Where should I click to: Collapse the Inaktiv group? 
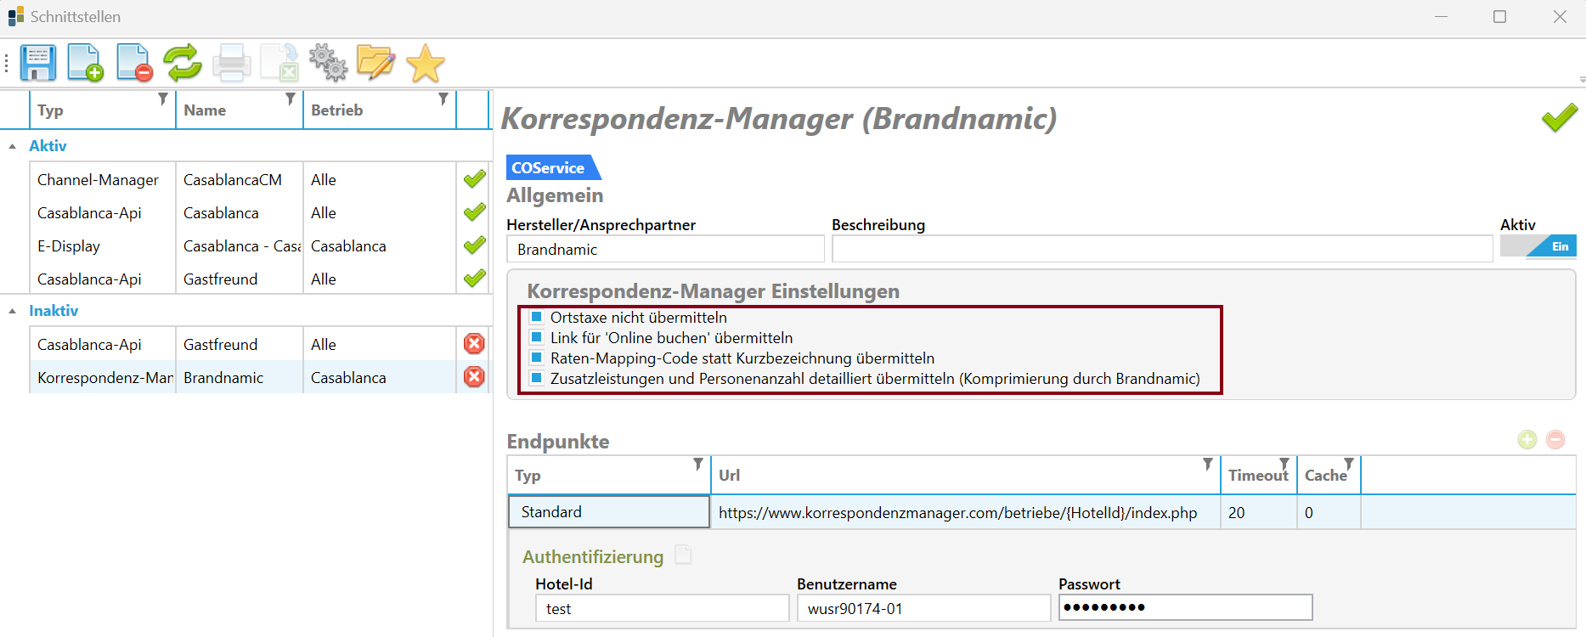click(13, 311)
